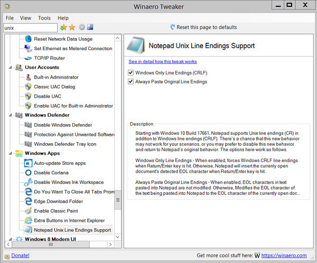Click the Set Ethernet as Metered Connection icon

tap(29, 48)
